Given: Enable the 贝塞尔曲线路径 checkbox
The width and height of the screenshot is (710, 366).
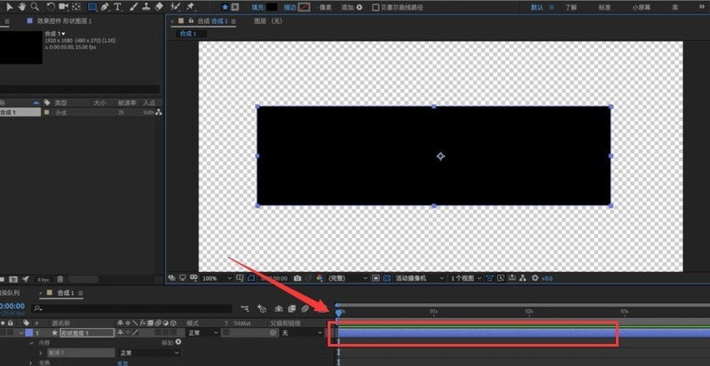Looking at the screenshot, I should pyautogui.click(x=375, y=7).
